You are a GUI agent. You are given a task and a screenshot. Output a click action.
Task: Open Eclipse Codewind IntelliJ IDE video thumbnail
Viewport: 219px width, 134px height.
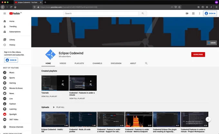click(x=55, y=119)
